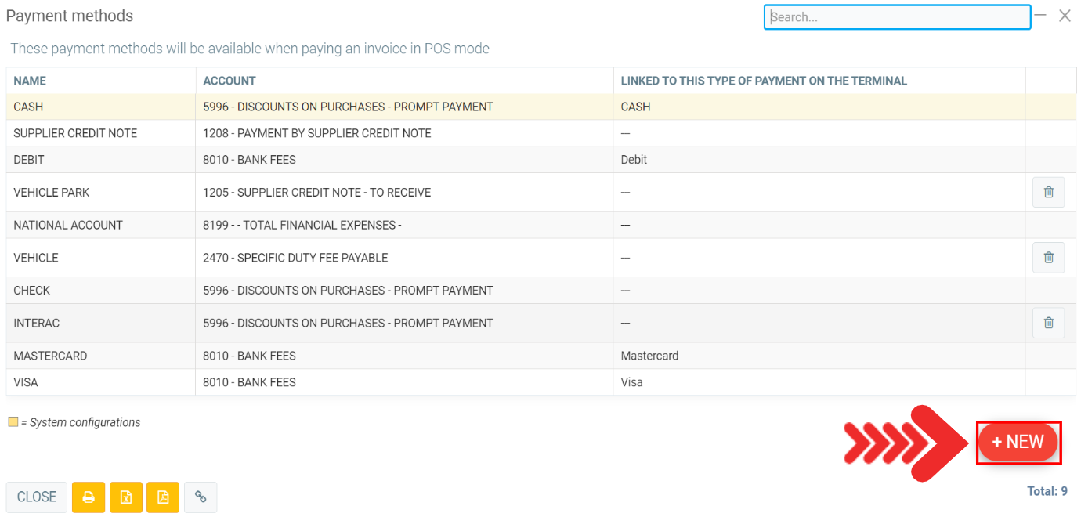Delete the INTERAC payment method
Screen dimensions: 1081x517
(x=1048, y=322)
